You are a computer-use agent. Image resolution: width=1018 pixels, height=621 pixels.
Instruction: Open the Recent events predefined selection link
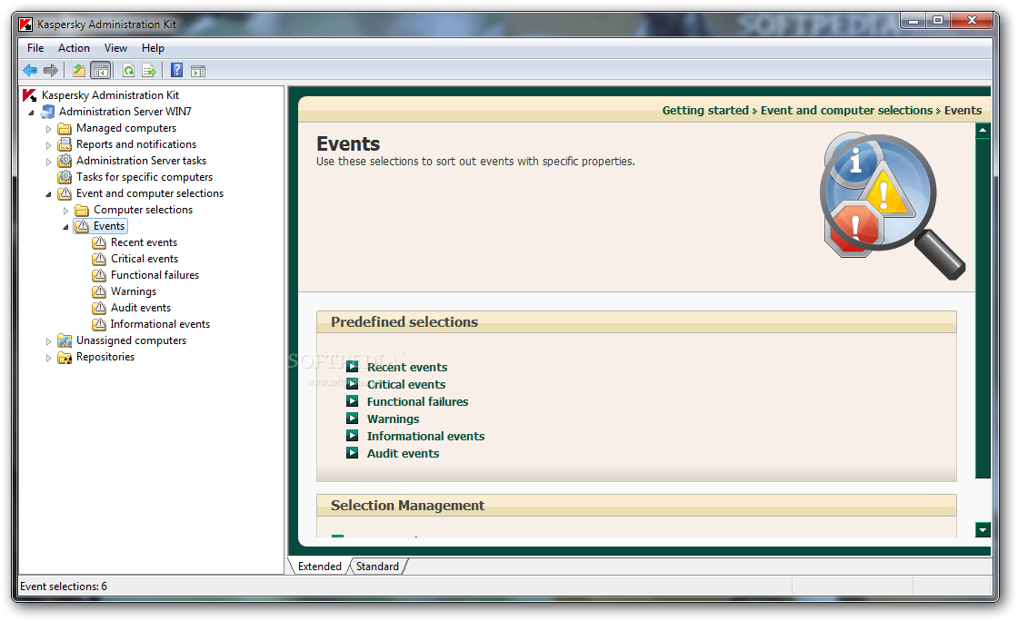tap(407, 367)
